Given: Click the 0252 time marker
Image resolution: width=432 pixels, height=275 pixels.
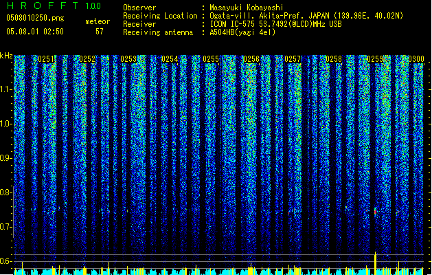Looking at the screenshot, I should [x=87, y=59].
